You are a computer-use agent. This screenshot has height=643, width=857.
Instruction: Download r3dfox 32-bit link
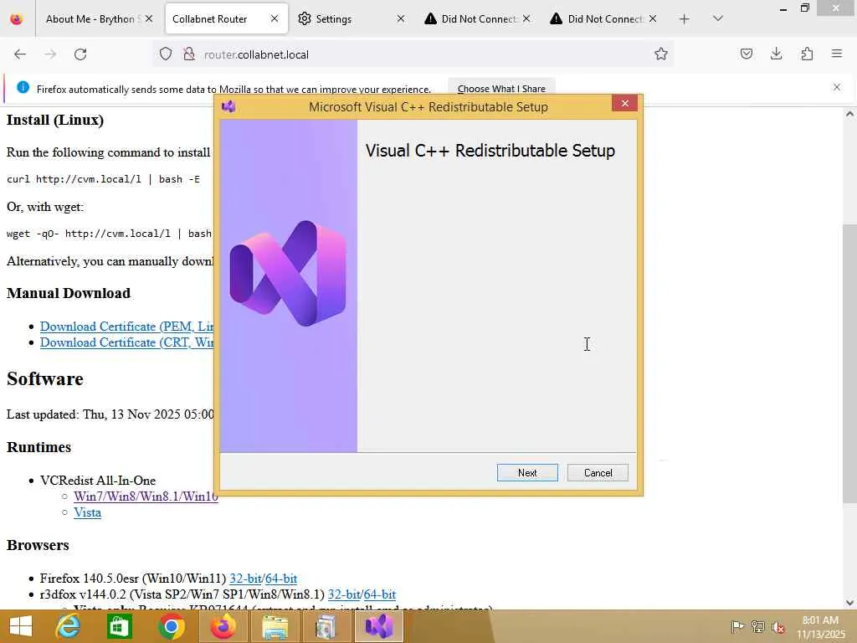[x=344, y=594]
